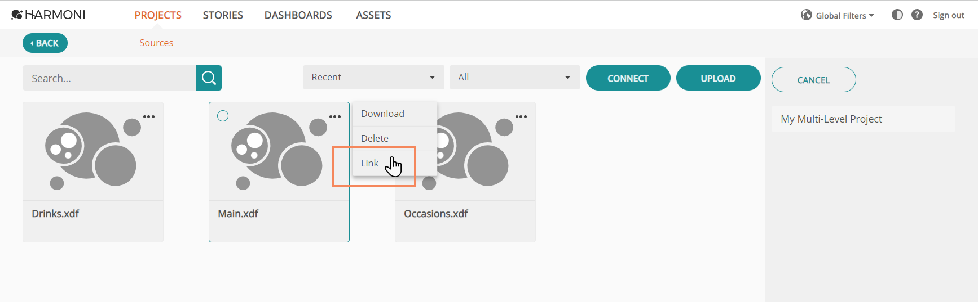Click the Drinks.xdf file name
The width and height of the screenshot is (978, 302).
pos(55,214)
